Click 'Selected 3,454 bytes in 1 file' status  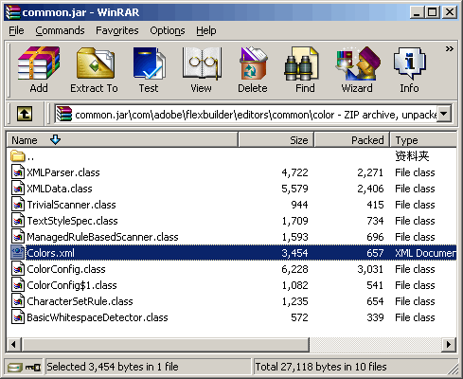pyautogui.click(x=113, y=367)
